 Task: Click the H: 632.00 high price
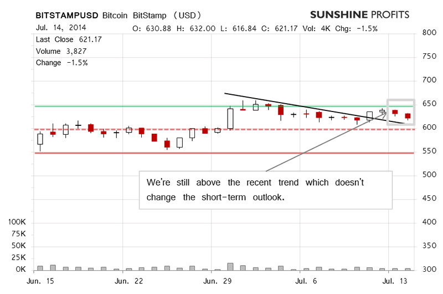click(196, 29)
